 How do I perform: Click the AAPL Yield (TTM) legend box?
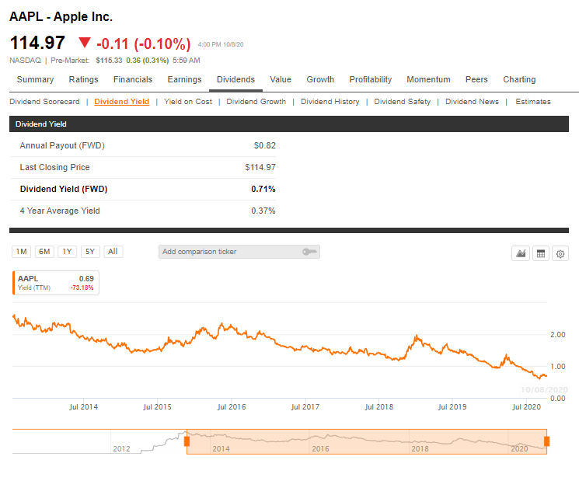point(56,283)
